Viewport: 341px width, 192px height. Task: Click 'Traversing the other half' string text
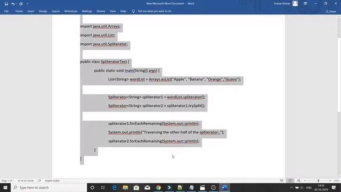[166, 132]
